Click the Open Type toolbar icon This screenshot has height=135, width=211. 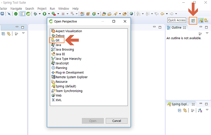104,14
